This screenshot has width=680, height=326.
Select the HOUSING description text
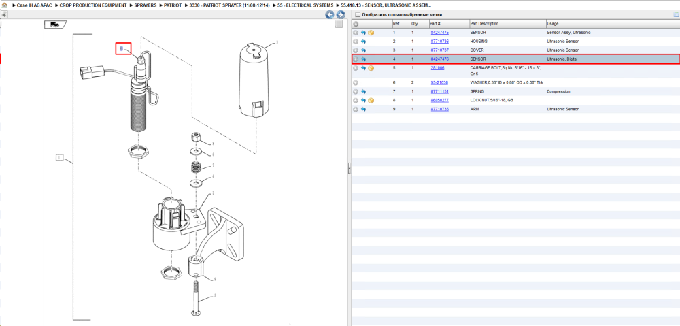click(x=479, y=42)
